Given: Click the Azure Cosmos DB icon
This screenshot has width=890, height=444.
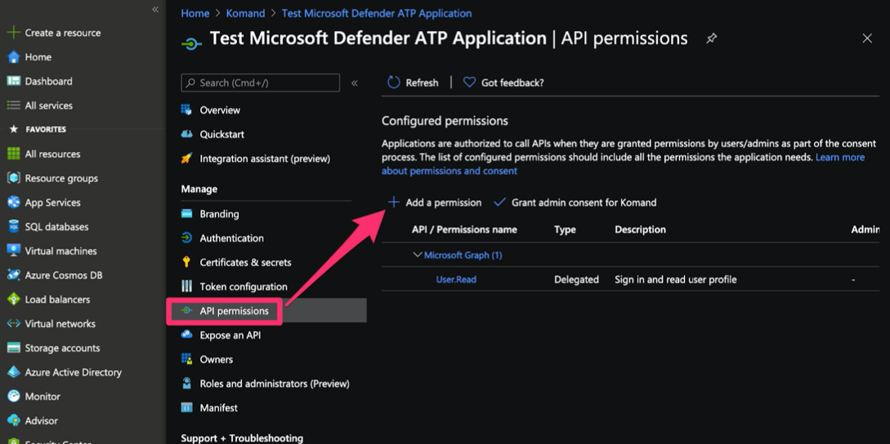Looking at the screenshot, I should tap(14, 276).
